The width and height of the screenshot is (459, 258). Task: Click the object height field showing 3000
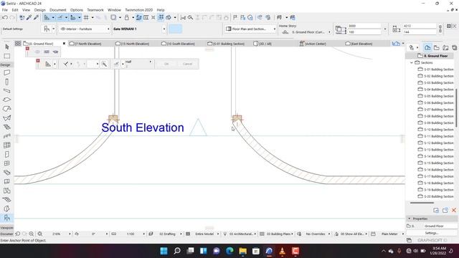point(364,26)
